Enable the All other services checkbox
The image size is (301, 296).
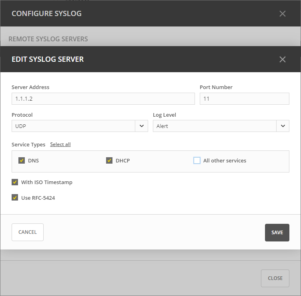(197, 160)
